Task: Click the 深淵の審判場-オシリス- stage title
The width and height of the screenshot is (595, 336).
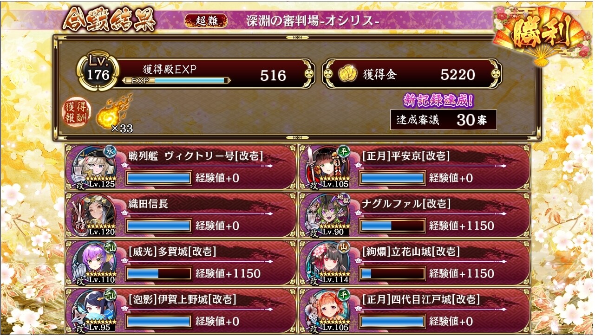Action: tap(314, 21)
